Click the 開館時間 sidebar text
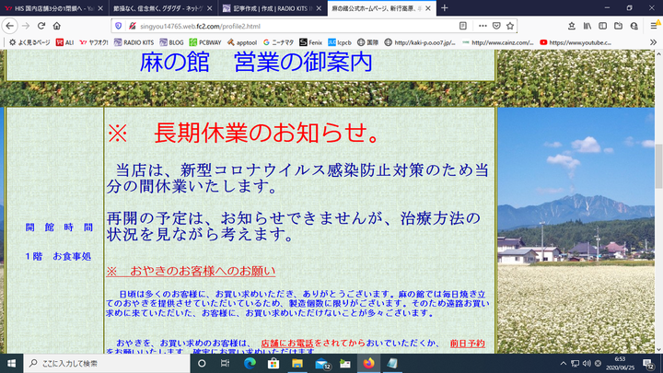Viewport: 663px width, 373px height. [x=59, y=227]
